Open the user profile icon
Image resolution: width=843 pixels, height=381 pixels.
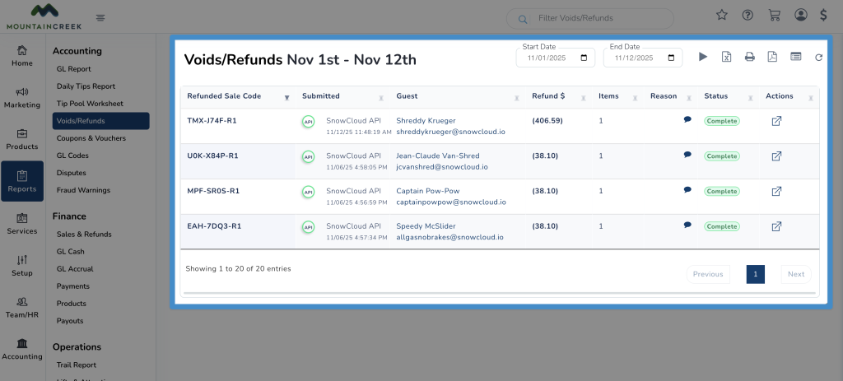(800, 15)
